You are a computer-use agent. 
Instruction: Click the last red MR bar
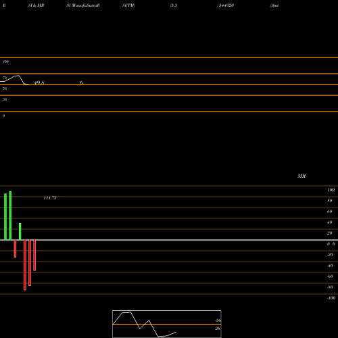(34, 256)
